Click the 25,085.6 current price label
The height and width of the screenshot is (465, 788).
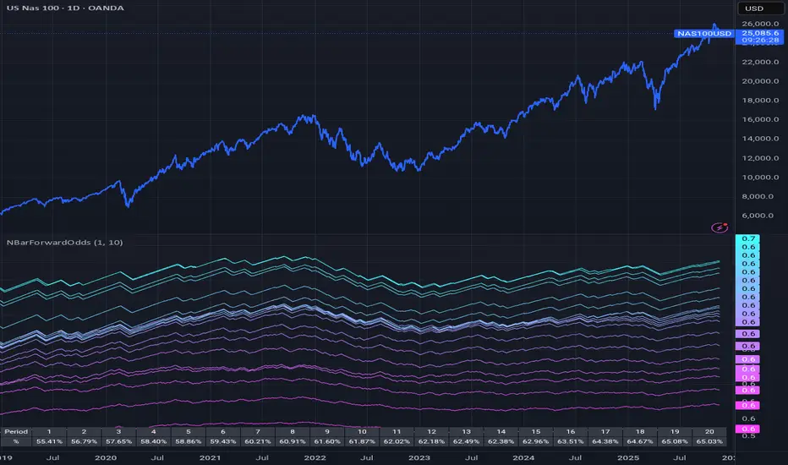click(760, 33)
